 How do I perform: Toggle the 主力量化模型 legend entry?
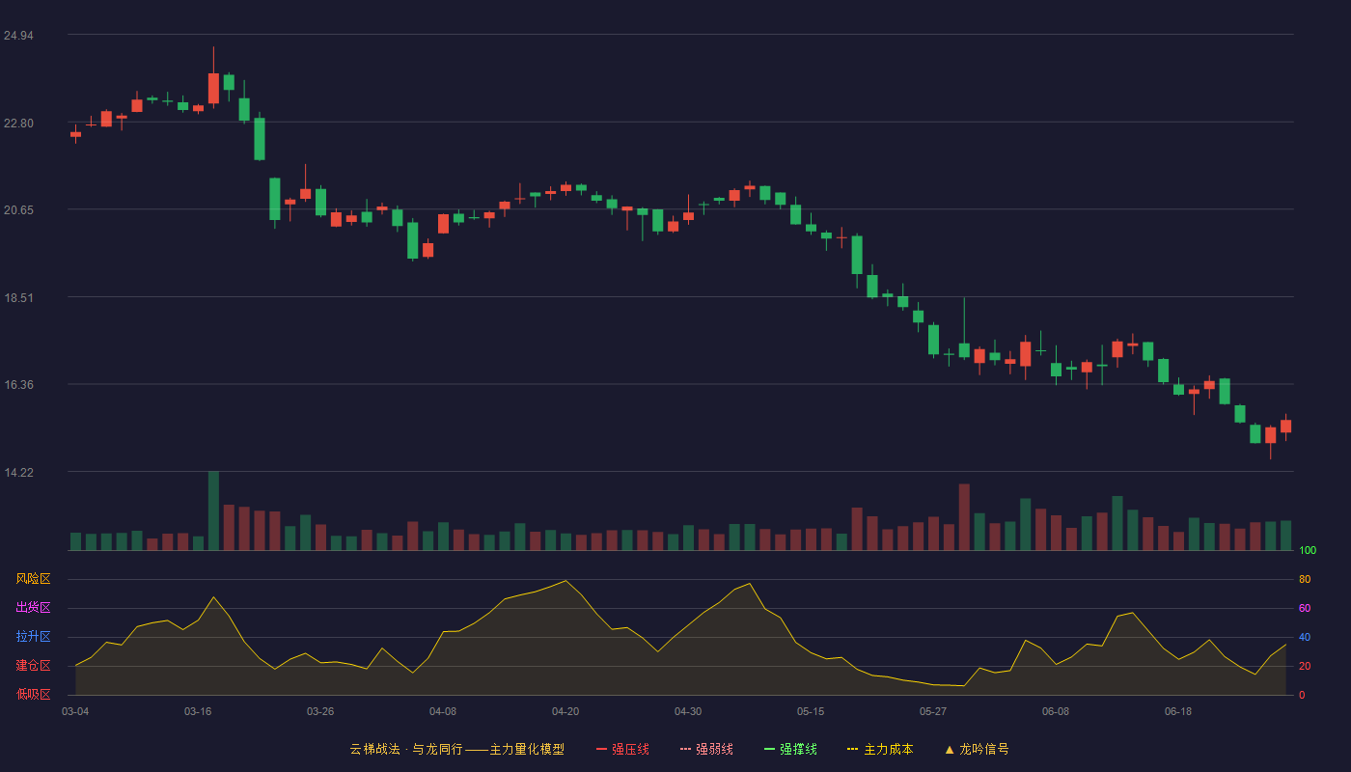(x=456, y=749)
